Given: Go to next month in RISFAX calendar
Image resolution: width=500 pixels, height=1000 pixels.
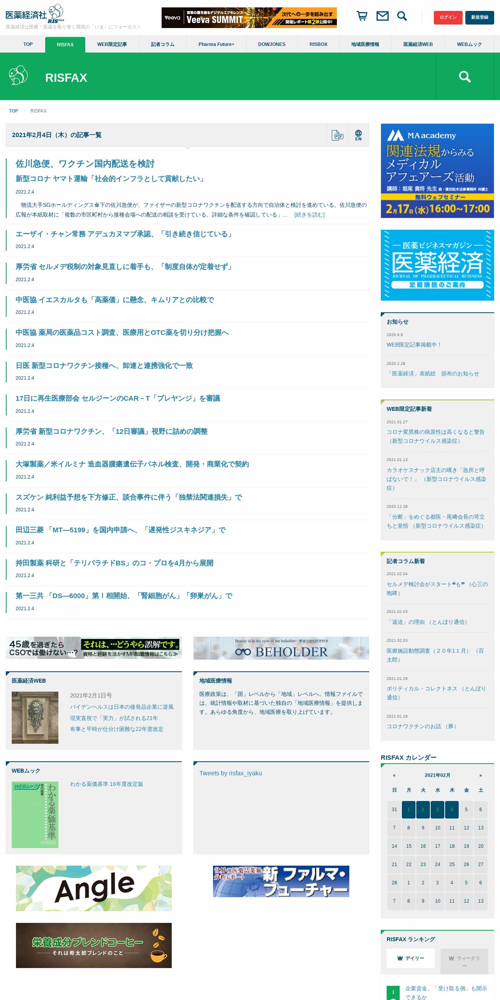Looking at the screenshot, I should pyautogui.click(x=481, y=775).
